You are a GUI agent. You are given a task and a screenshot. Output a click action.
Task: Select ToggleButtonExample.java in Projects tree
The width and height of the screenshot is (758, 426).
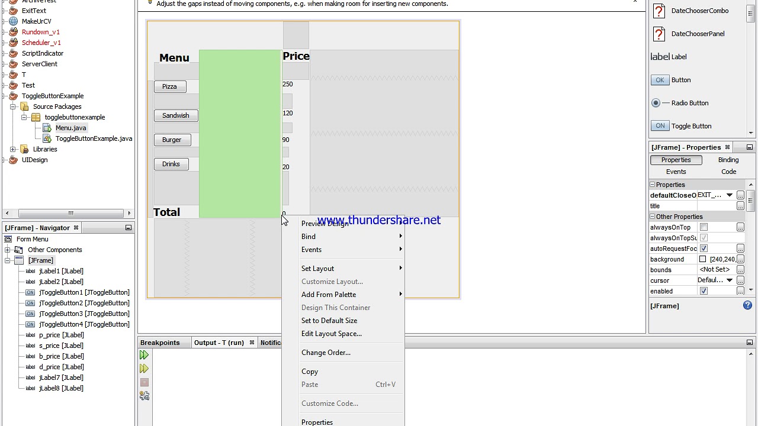(x=94, y=138)
